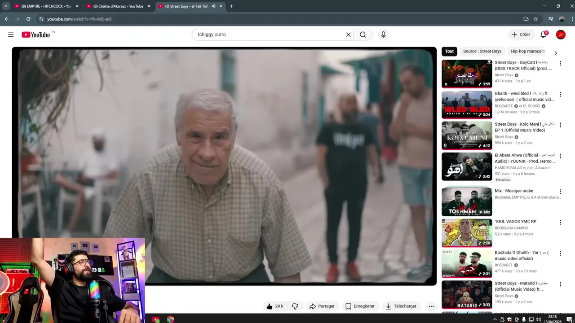Open the WLED BLED video thumbnail

[x=467, y=105]
